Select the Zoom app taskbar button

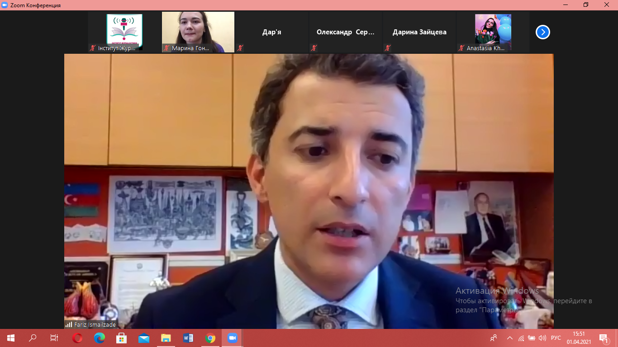(233, 338)
